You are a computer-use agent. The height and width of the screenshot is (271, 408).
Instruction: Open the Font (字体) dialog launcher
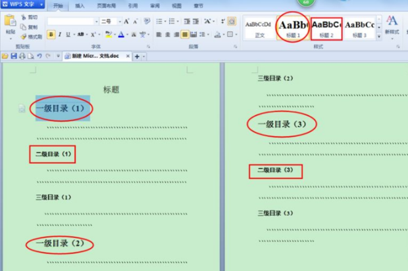pyautogui.click(x=148, y=47)
